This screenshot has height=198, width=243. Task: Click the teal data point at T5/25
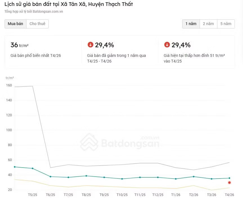33,168
